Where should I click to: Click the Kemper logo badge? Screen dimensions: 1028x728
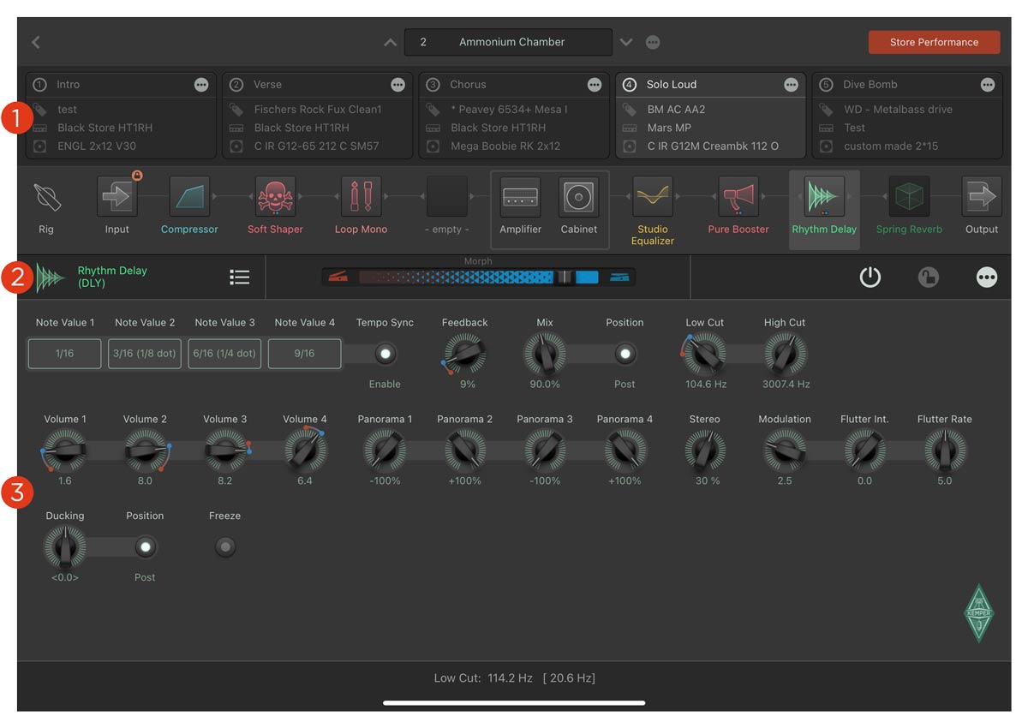click(978, 613)
